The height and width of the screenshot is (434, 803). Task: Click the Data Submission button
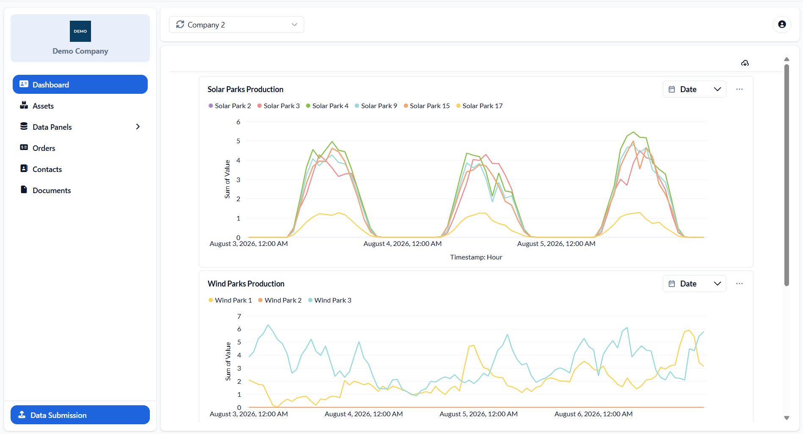[x=80, y=415]
